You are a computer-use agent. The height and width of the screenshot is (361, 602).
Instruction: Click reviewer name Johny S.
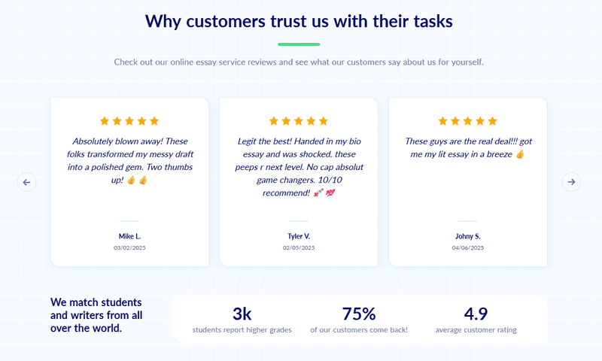point(467,236)
